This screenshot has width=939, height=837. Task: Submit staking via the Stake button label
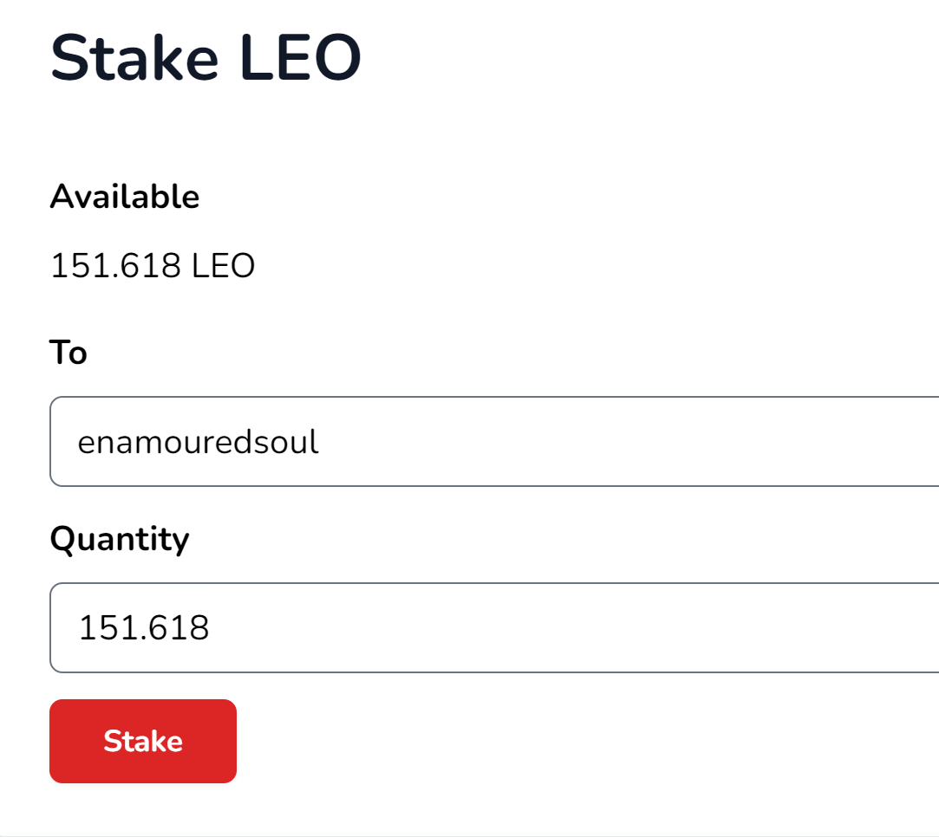click(143, 742)
